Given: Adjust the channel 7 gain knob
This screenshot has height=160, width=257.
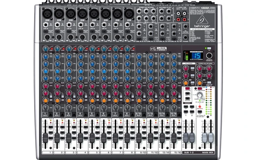Looking at the screenshot, I should (x=117, y=37).
